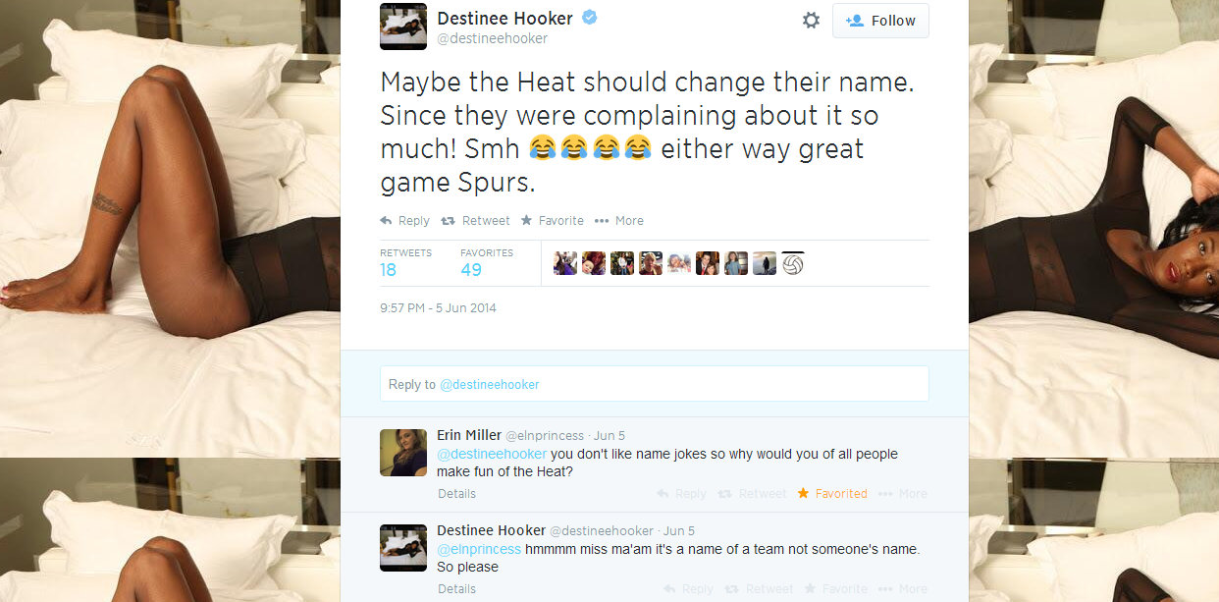1219x602 pixels.
Task: Favorite Destinee Hooker's reply tweet
Action: click(835, 589)
